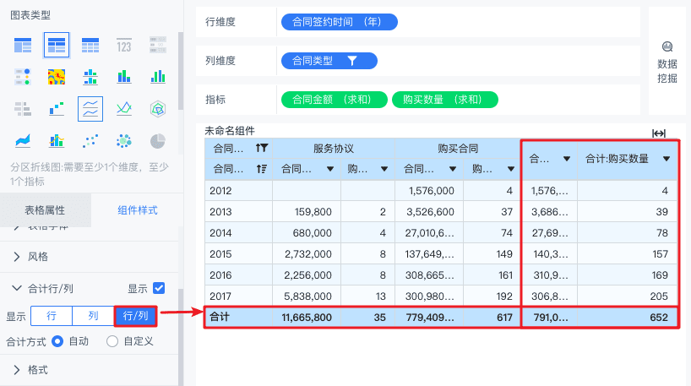The image size is (691, 386).
Task: Open the data mining (数据挖掘) panel
Action: coord(667,62)
